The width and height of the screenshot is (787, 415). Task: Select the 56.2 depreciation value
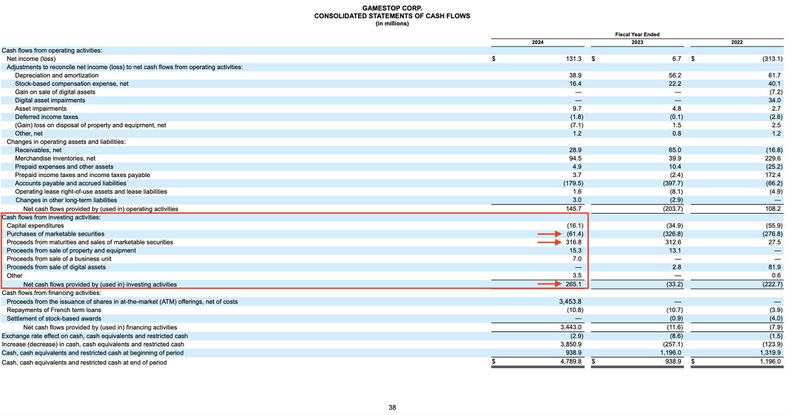pyautogui.click(x=676, y=75)
